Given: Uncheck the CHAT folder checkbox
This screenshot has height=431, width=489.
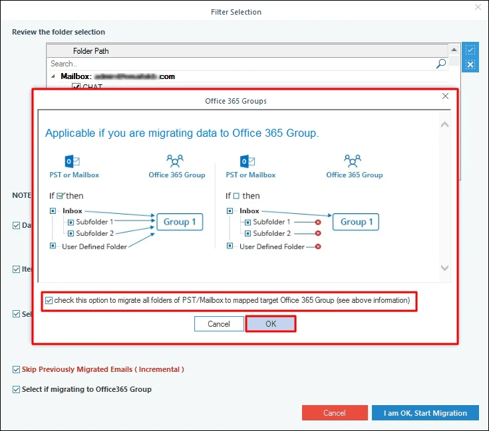Looking at the screenshot, I should 76,87.
